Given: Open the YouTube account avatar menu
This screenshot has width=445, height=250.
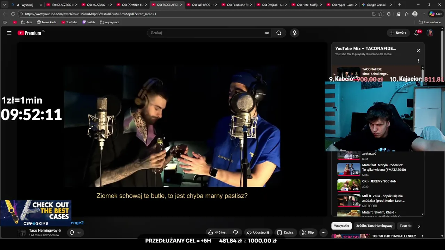Looking at the screenshot, I should 430,33.
